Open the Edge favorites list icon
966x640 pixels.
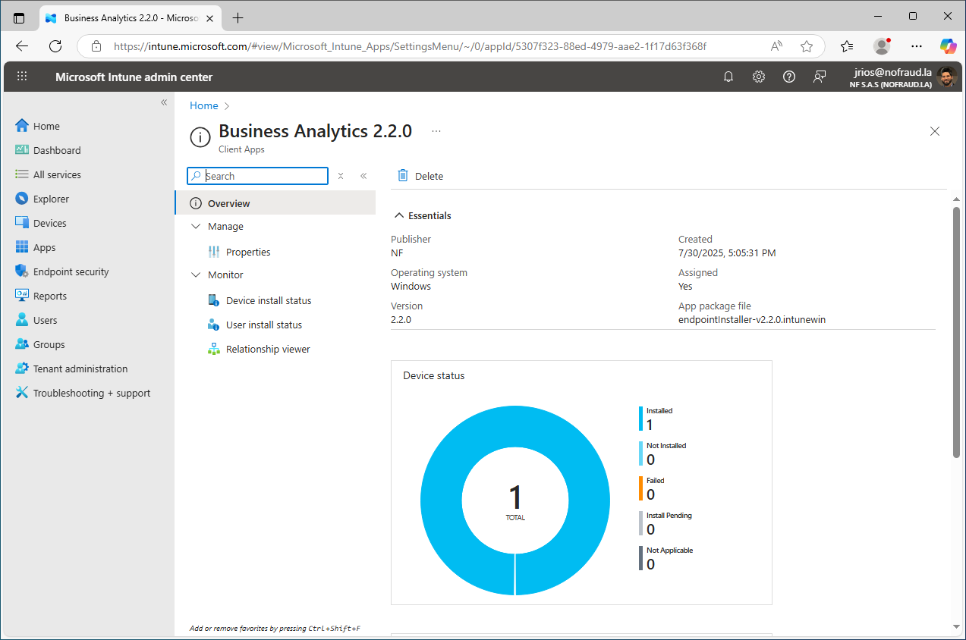[x=848, y=46]
